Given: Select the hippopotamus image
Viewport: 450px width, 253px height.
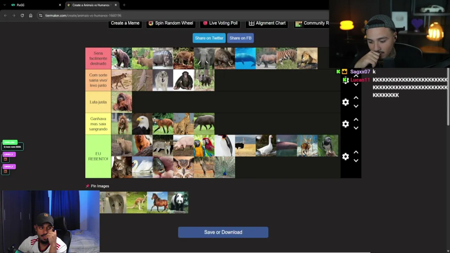Looking at the screenshot, I should click(x=163, y=58).
